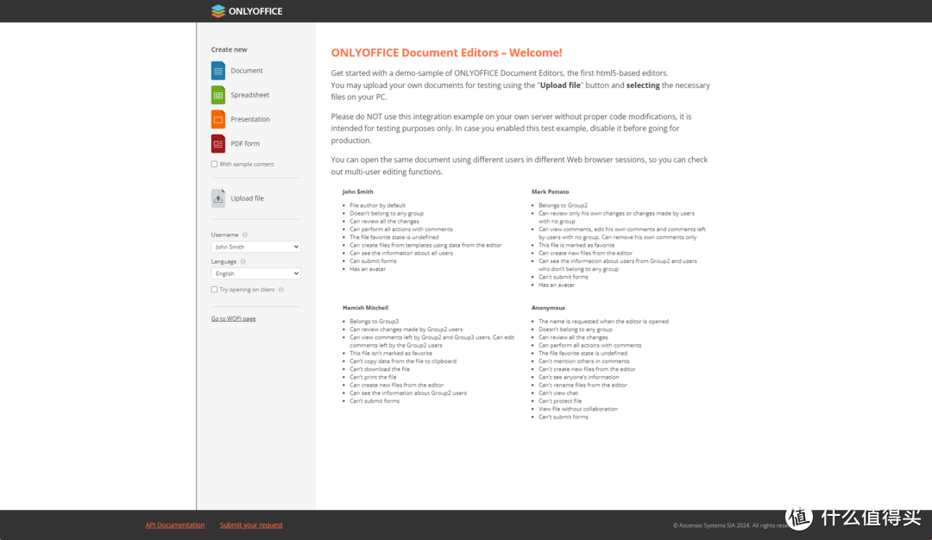
Task: Click the Upload file label
Action: [x=248, y=198]
